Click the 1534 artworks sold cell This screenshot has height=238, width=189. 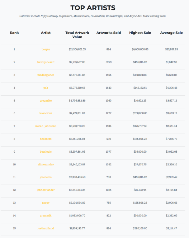tap(109, 126)
